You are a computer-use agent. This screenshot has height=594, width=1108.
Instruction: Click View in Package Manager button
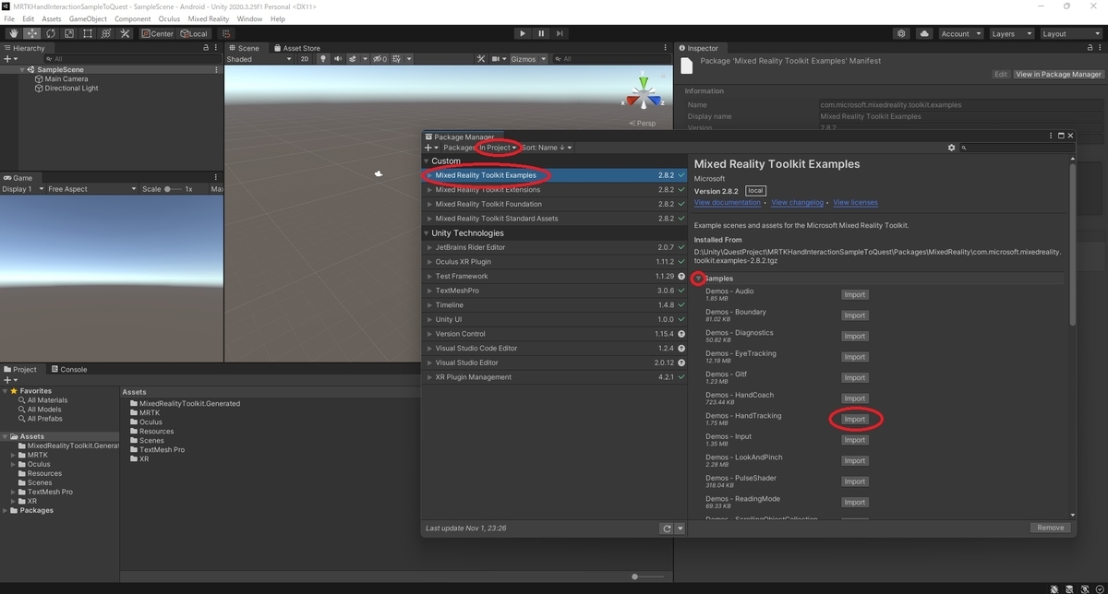point(1058,74)
